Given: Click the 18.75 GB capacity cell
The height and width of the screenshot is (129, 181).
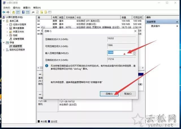Looking at the screenshot, I should click(x=126, y=27).
